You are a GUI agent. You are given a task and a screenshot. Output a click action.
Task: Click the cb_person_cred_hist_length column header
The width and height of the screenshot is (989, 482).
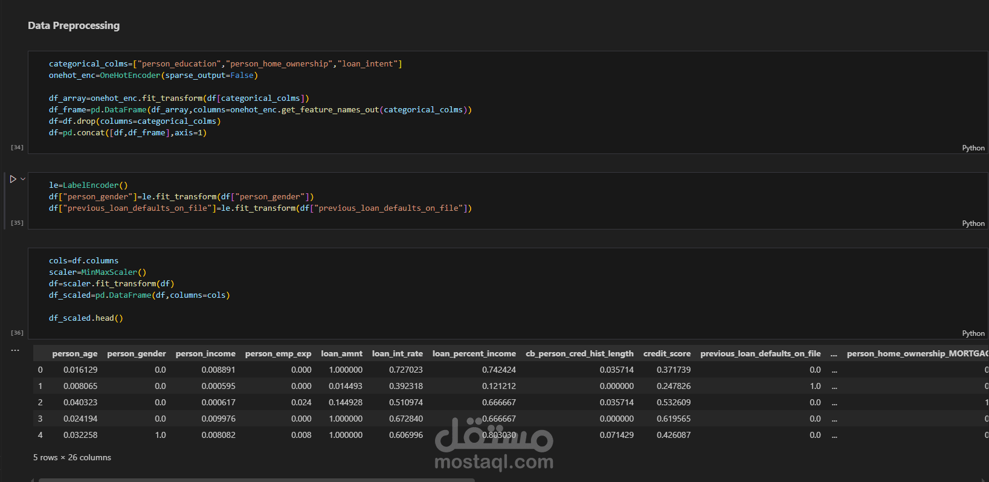[579, 353]
